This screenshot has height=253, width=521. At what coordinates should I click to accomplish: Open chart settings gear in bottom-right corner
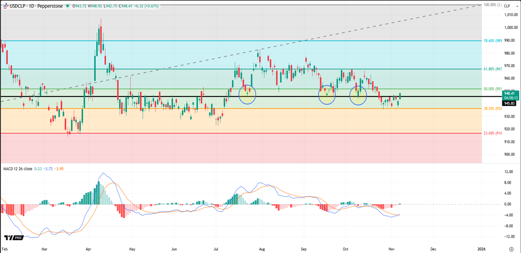pyautogui.click(x=511, y=249)
